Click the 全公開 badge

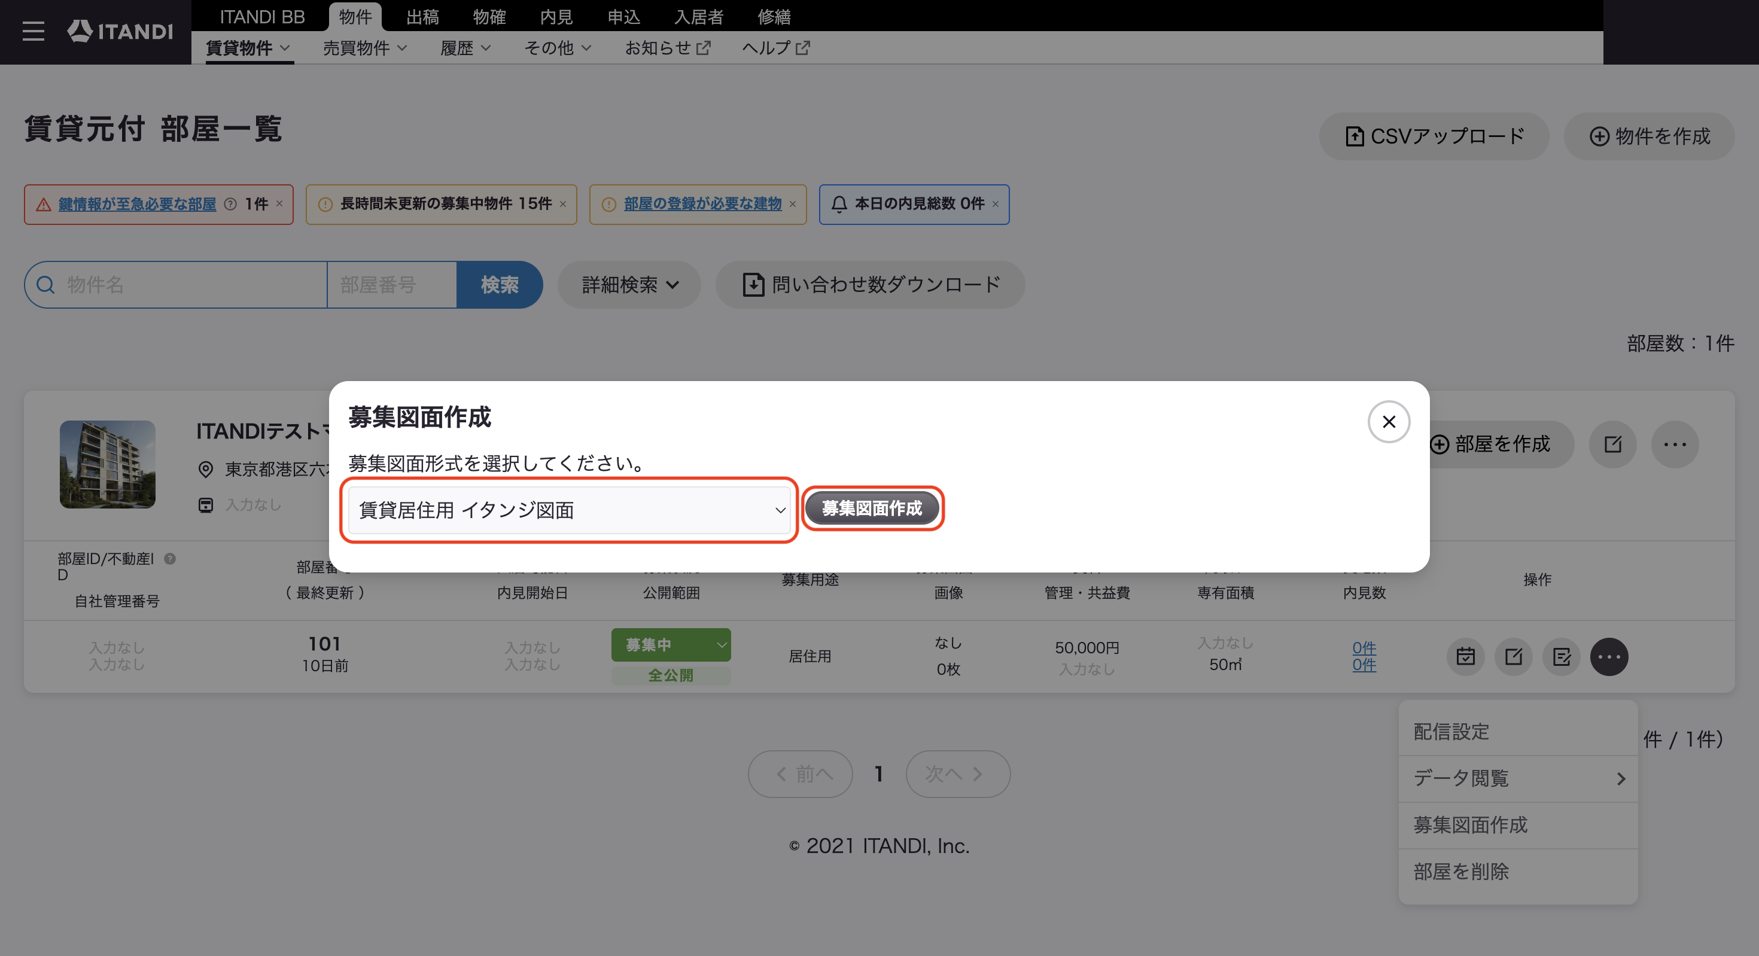click(x=671, y=675)
